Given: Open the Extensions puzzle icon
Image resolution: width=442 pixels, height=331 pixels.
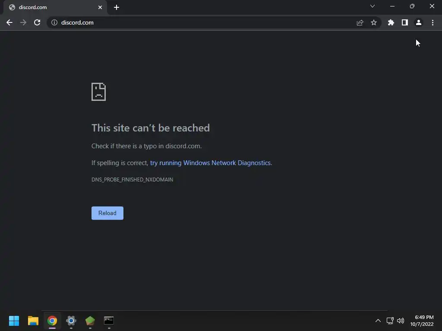Looking at the screenshot, I should (x=391, y=22).
